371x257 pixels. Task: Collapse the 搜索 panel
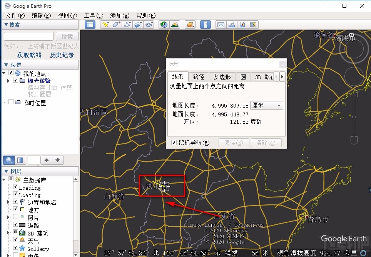[7, 25]
